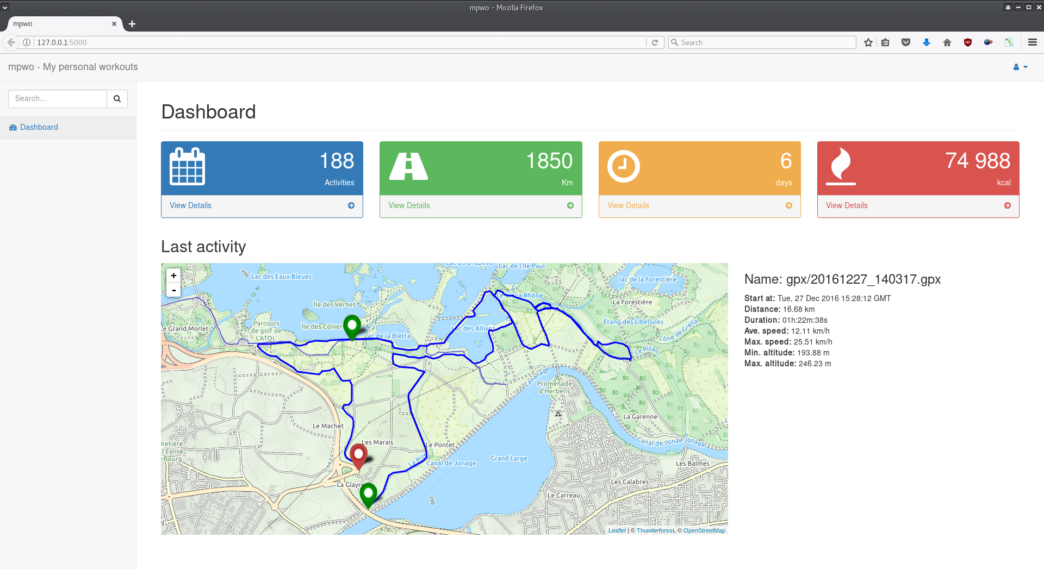Reload the page with refresh button
This screenshot has height=569, width=1044.
(655, 42)
